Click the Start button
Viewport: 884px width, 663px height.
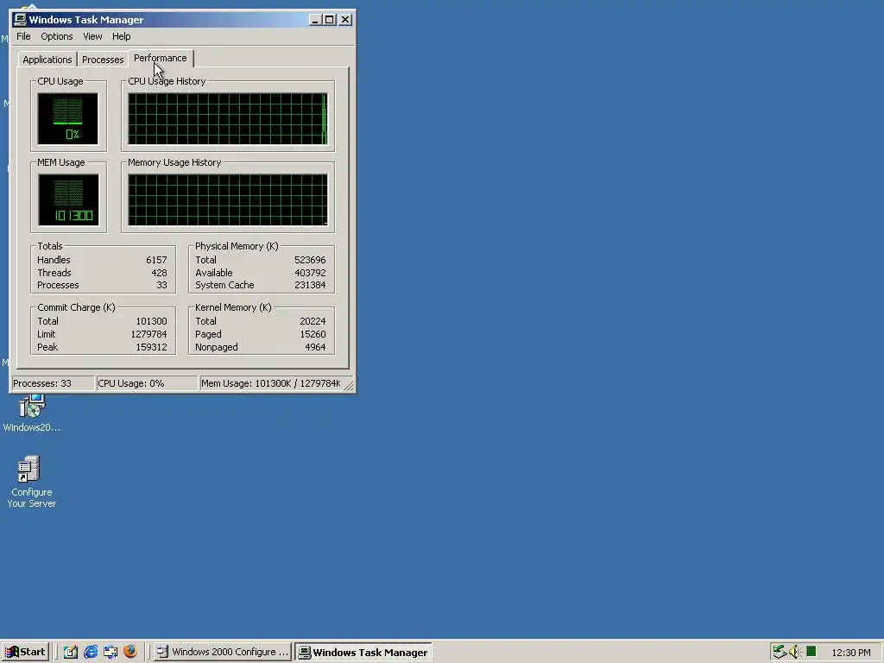(x=25, y=652)
